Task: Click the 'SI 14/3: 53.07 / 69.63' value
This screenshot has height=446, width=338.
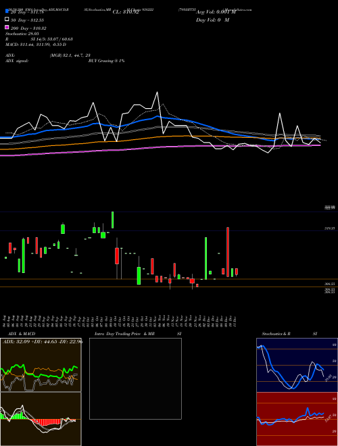Action: (x=52, y=39)
